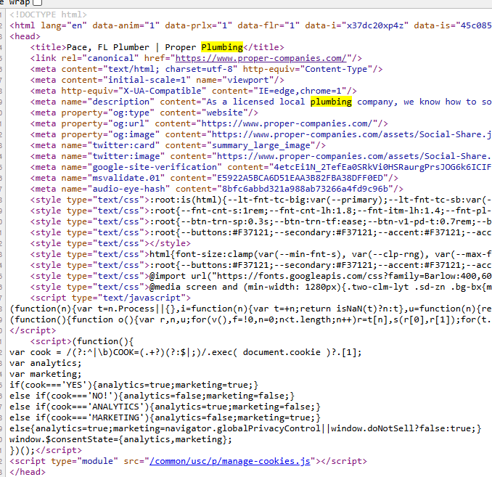
Task: Click the window.$consentState assignment line
Action: [120, 439]
